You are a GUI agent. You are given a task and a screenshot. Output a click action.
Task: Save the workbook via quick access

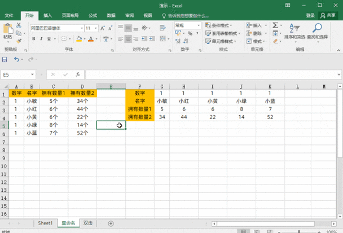pos(5,59)
